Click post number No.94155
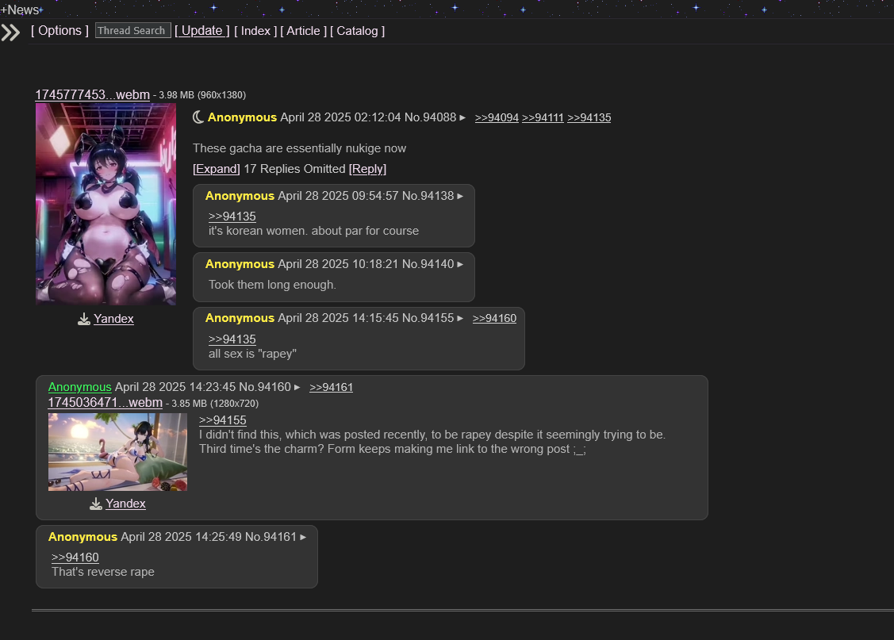894x640 pixels. click(x=428, y=318)
